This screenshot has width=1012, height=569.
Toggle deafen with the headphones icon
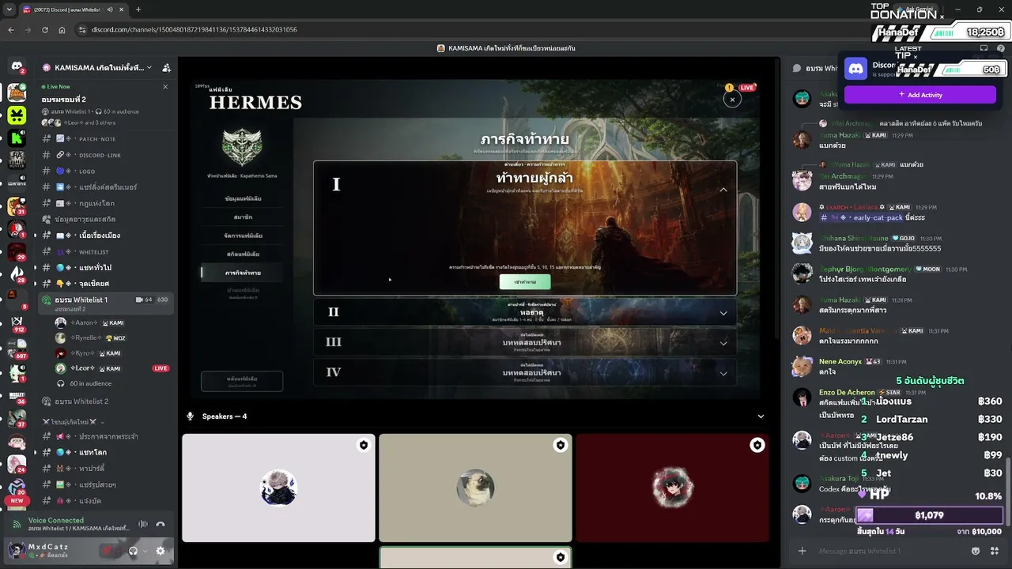133,551
